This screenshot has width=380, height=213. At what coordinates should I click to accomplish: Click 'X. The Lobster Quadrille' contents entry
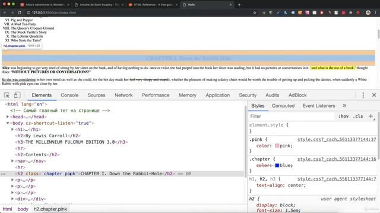pos(25,36)
